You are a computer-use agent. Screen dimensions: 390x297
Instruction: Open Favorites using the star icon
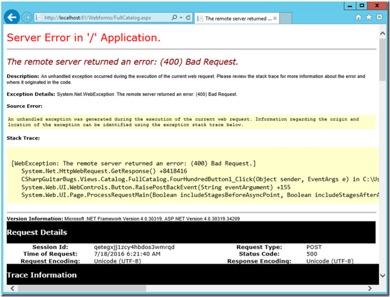coord(369,18)
